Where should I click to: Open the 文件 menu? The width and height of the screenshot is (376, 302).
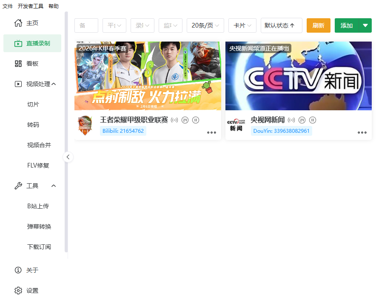7,6
